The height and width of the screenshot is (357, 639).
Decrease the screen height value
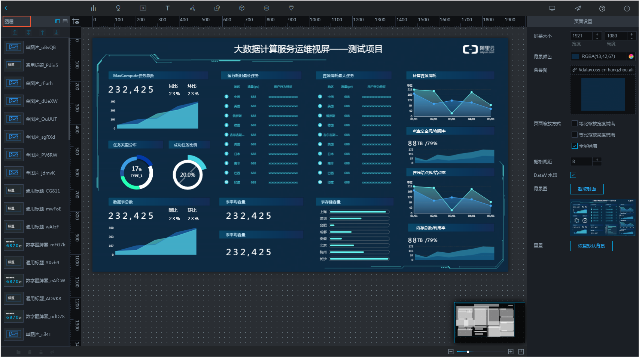632,38
